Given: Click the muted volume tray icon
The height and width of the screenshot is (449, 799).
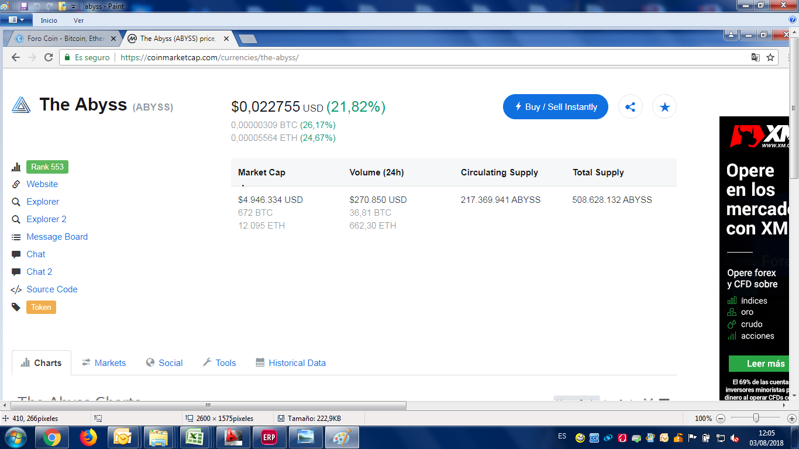Looking at the screenshot, I should tap(734, 438).
